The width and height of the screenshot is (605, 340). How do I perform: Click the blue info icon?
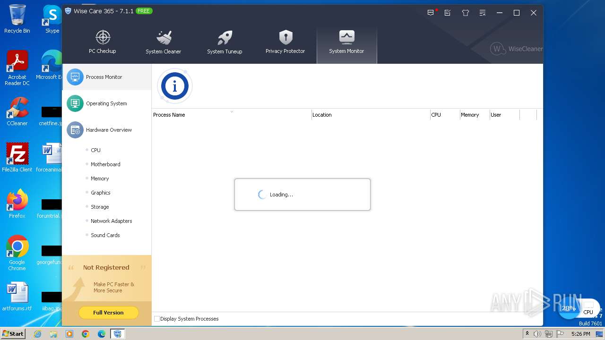coord(175,86)
